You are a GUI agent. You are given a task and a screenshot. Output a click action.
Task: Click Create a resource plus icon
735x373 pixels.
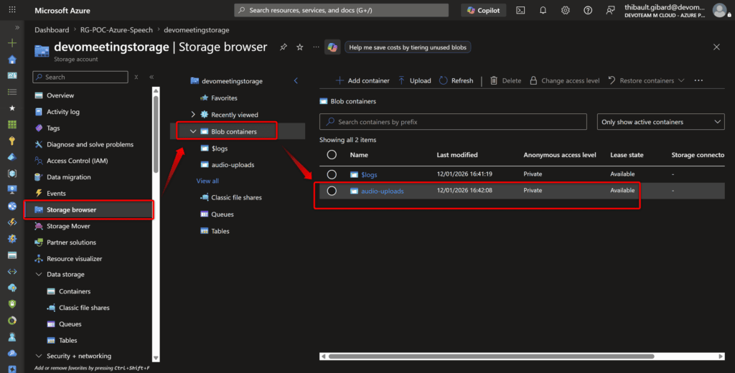pos(12,43)
